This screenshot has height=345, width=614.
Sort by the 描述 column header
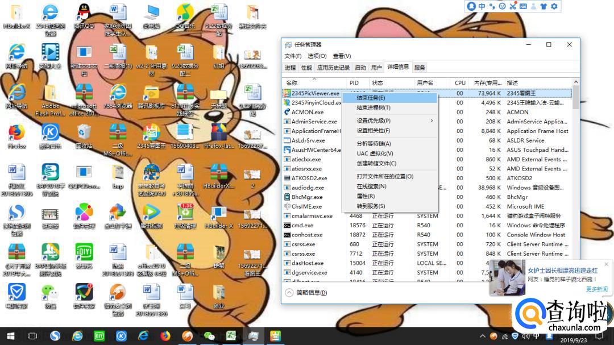[x=537, y=83]
